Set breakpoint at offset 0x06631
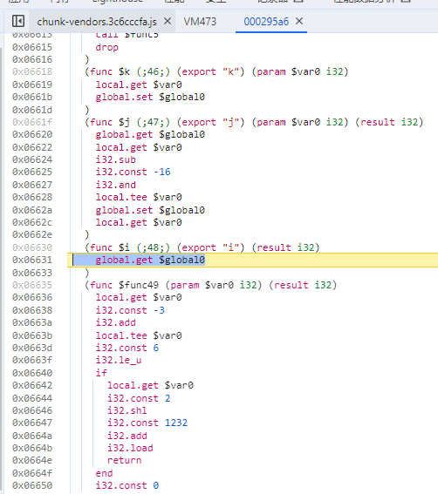 pos(32,260)
